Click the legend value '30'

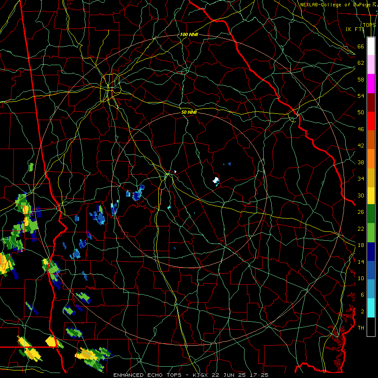coord(361,195)
